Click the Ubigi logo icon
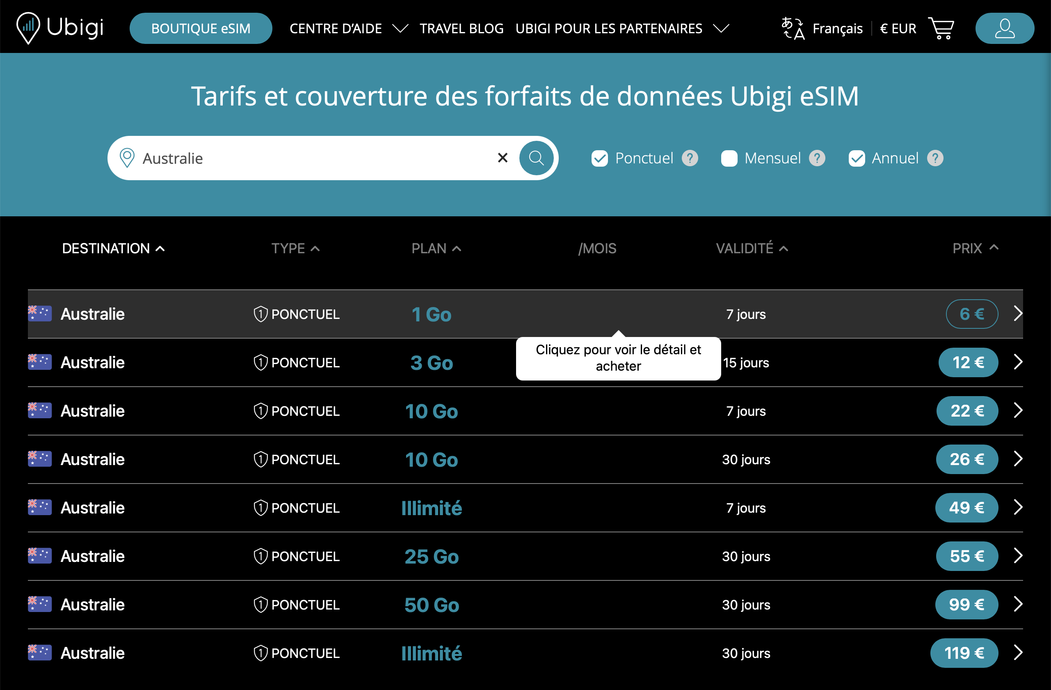The height and width of the screenshot is (690, 1051). click(28, 28)
